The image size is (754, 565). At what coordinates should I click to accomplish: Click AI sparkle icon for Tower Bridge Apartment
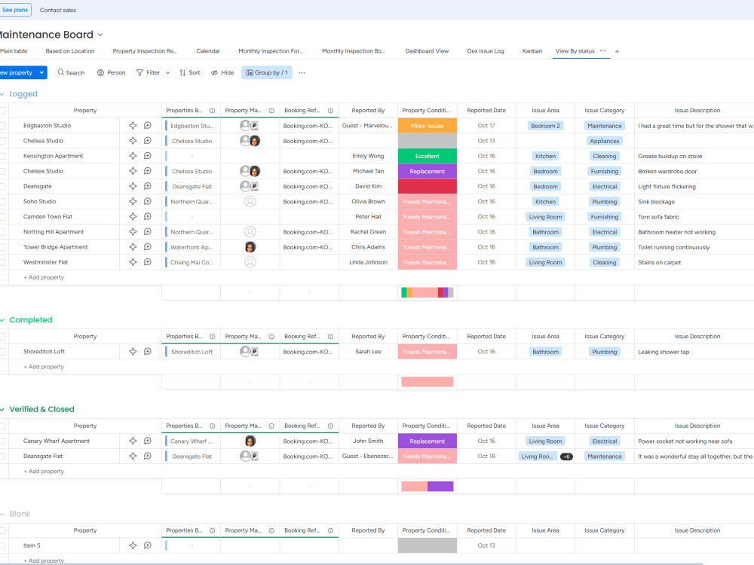(133, 247)
